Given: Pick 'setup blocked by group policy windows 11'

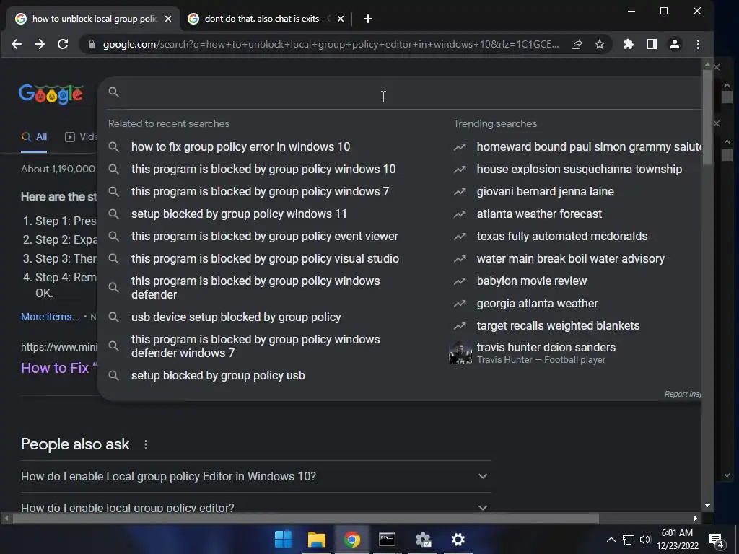Looking at the screenshot, I should (238, 214).
